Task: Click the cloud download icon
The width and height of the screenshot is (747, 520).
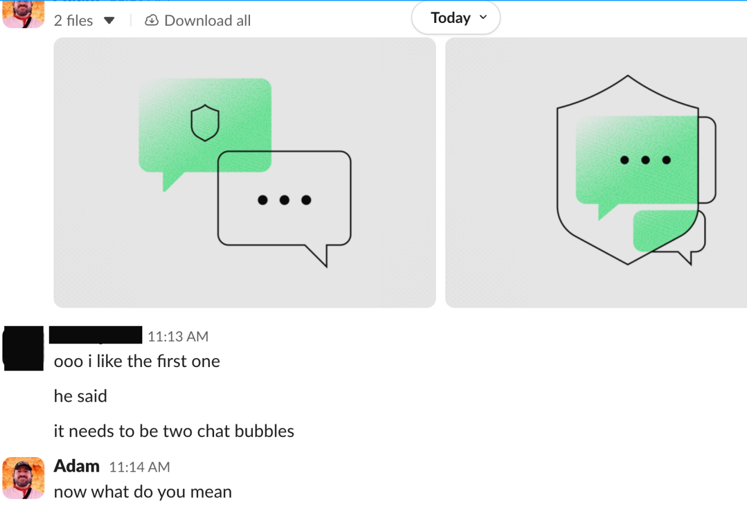Action: coord(151,21)
